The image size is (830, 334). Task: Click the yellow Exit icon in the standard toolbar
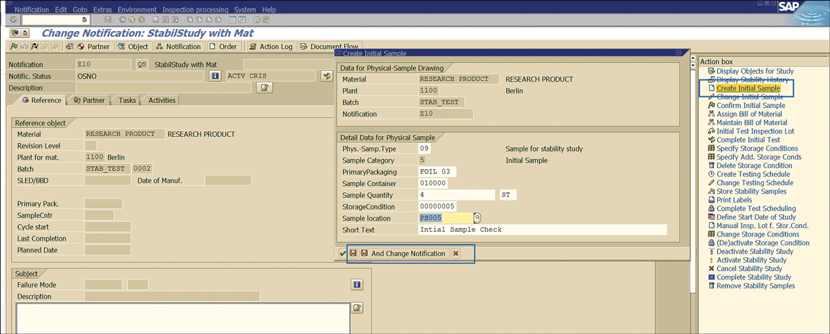click(131, 19)
